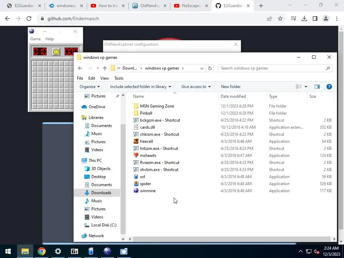Open Minesweeper's Help menu
344x258 pixels.
click(49, 39)
